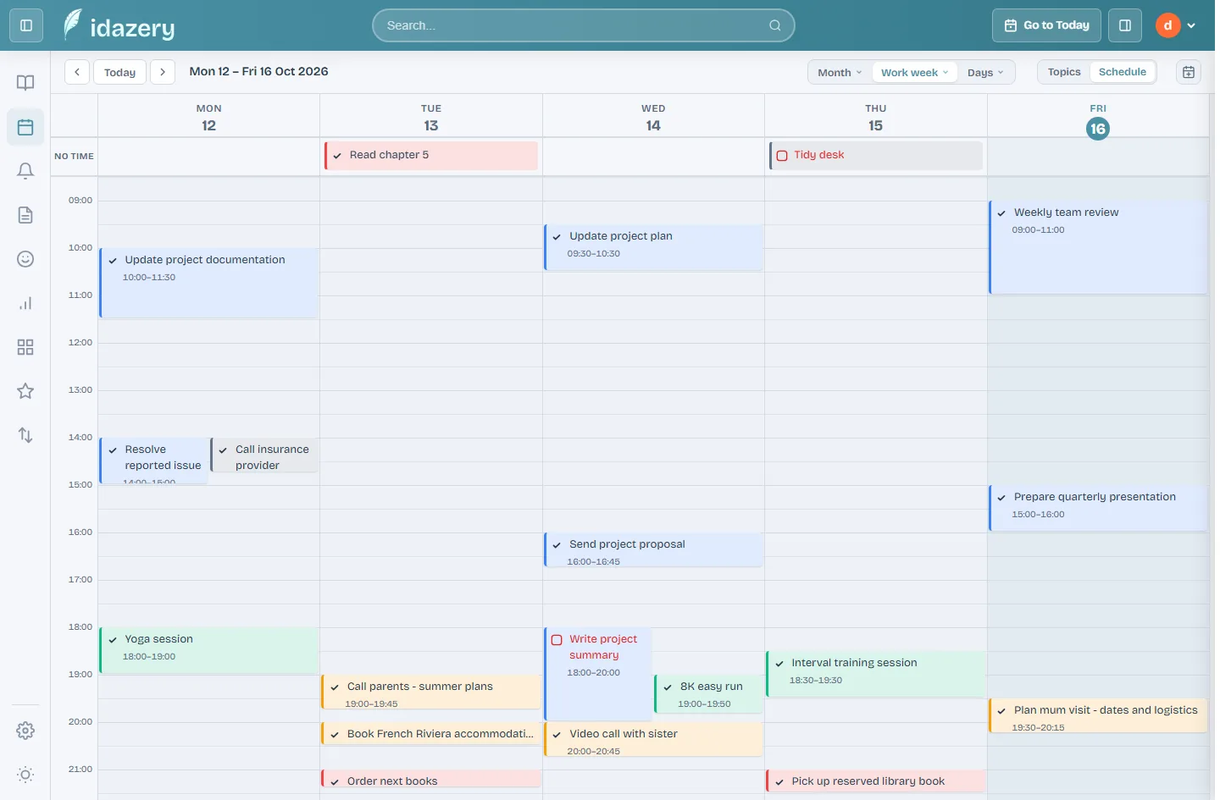The width and height of the screenshot is (1220, 800).
Task: Open Call insurance provider event
Action: pos(265,455)
